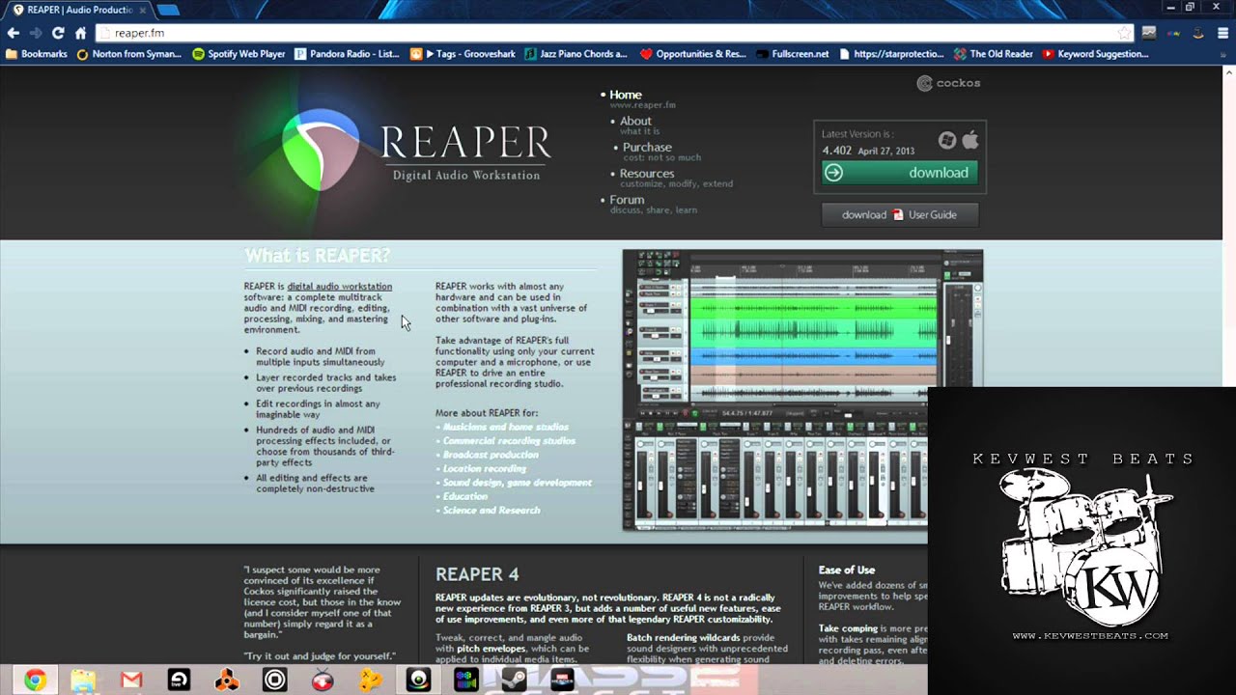The image size is (1236, 695).
Task: Open the red TV-shaped taskbar icon
Action: point(323,681)
